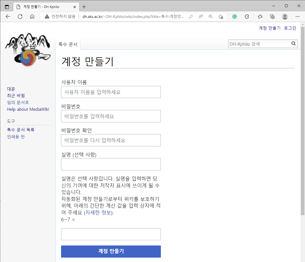Click the 비밀번호 확인 input field
The width and height of the screenshot is (305, 262).
pyautogui.click(x=111, y=140)
